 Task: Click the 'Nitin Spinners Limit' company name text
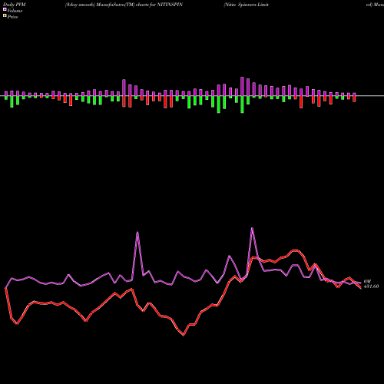pyautogui.click(x=247, y=5)
